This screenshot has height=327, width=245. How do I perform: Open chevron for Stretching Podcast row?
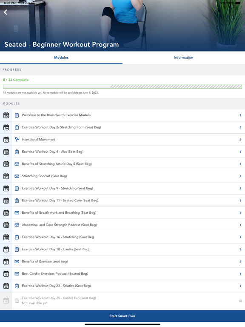(240, 176)
